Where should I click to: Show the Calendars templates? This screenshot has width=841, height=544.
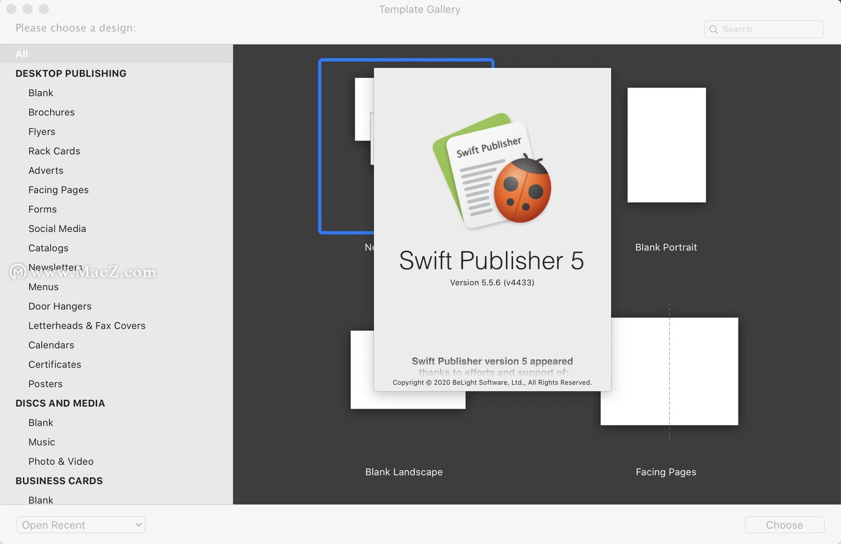tap(51, 345)
